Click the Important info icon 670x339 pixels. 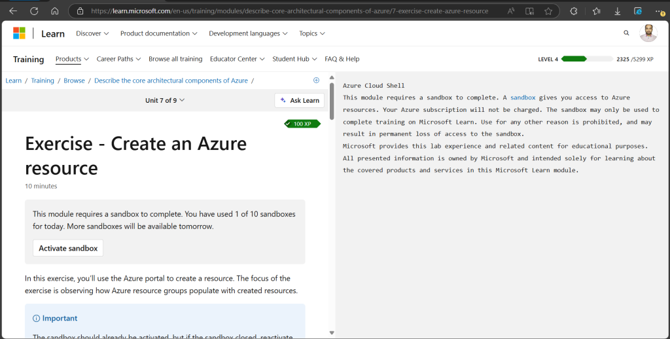[x=37, y=319]
